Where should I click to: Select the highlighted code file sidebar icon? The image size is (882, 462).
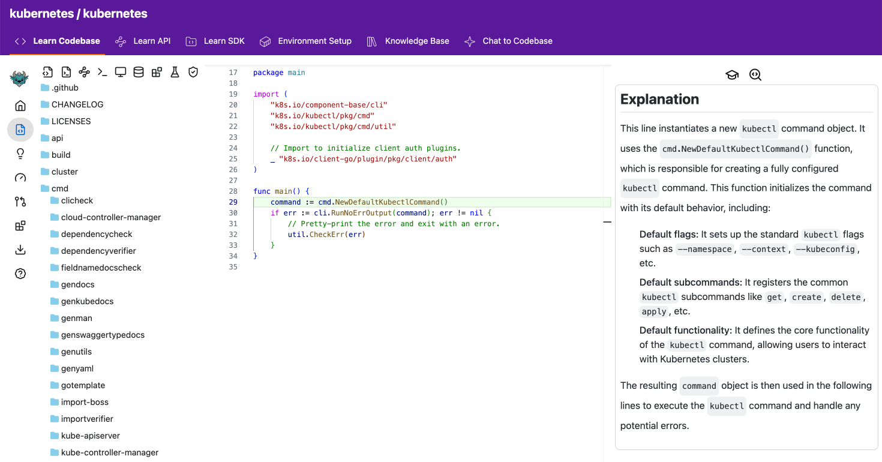20,130
